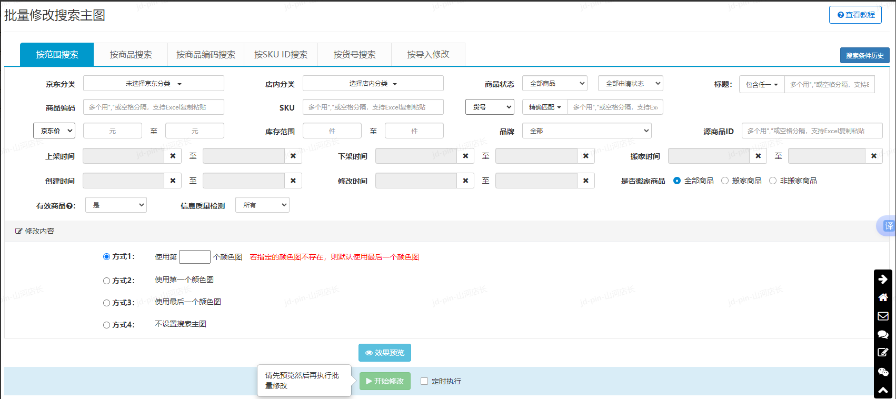
Task: Click the scroll-to-top chevron icon
Action: click(883, 390)
